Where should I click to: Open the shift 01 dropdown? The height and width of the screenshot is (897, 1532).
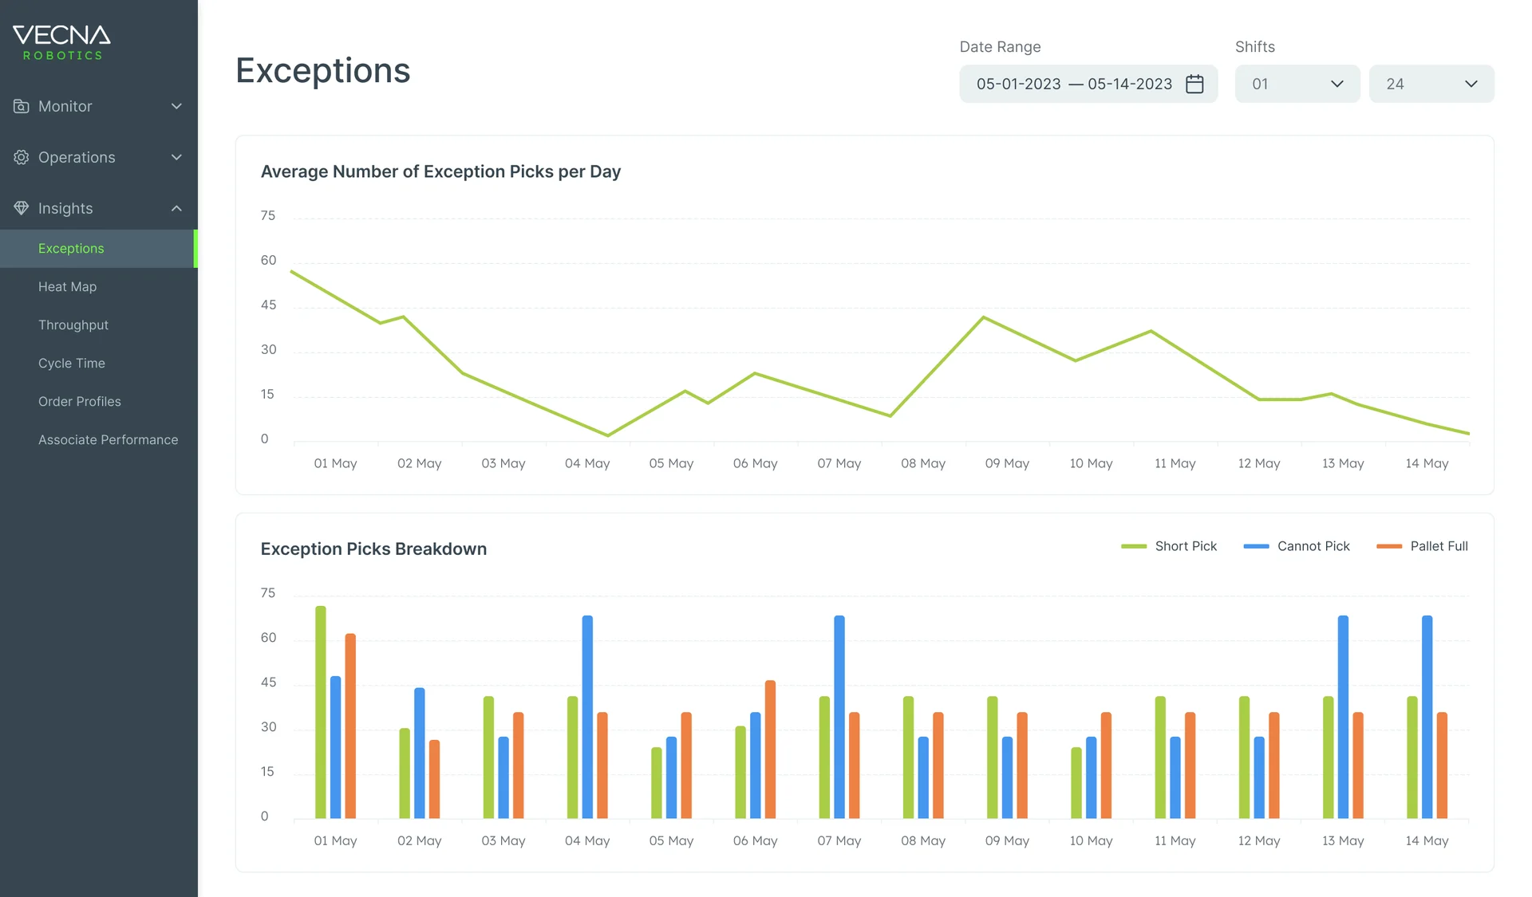pos(1297,84)
